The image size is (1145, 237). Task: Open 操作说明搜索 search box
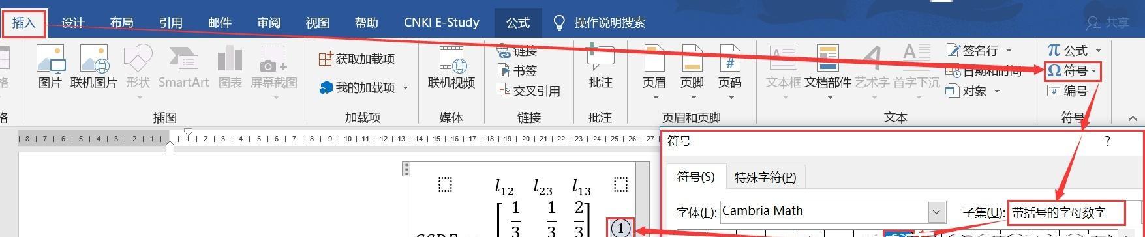(x=599, y=23)
